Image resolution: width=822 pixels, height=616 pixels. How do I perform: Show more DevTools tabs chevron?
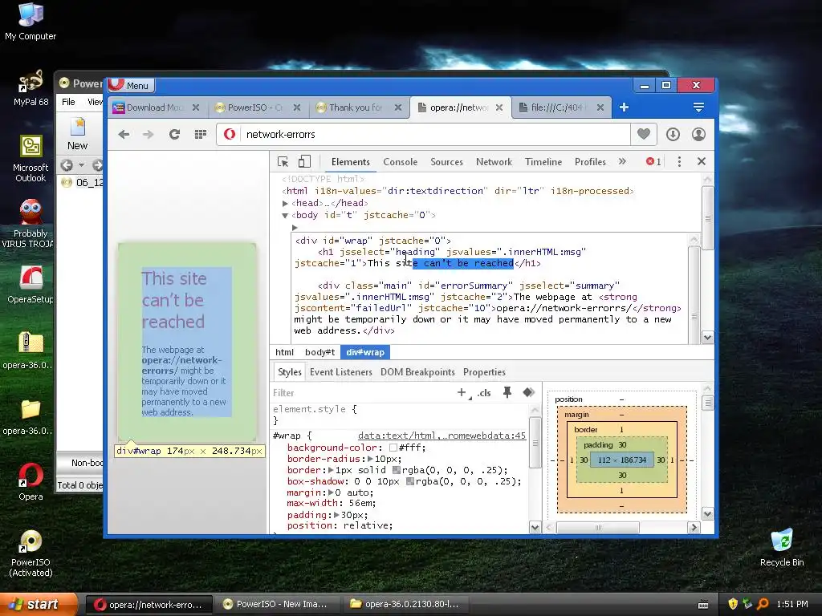[x=622, y=161]
